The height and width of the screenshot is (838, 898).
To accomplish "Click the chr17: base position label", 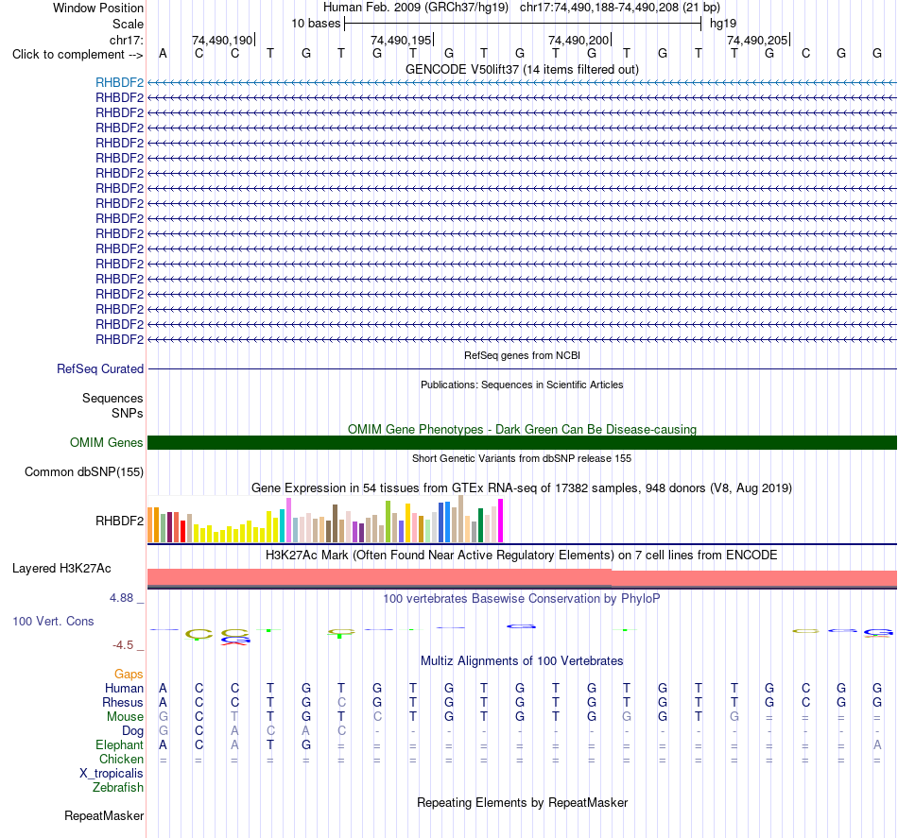I will (x=126, y=40).
